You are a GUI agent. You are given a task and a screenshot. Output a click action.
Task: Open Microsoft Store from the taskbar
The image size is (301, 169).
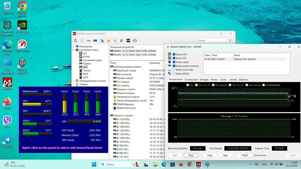tap(172, 164)
